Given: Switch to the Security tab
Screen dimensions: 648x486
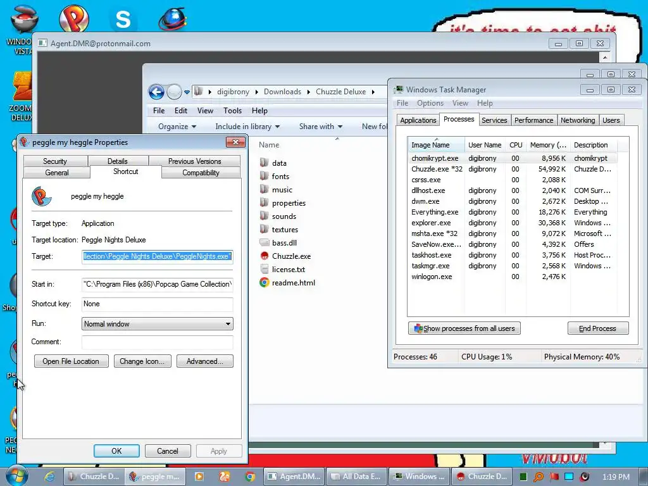Looking at the screenshot, I should [55, 161].
